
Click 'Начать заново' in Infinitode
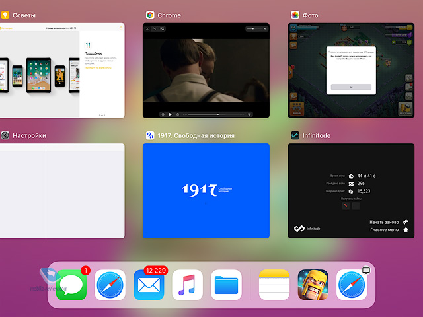[x=384, y=222]
